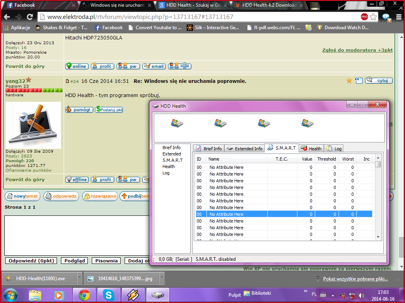
Task: Click the Podaruj pkt button
Action: click(109, 110)
